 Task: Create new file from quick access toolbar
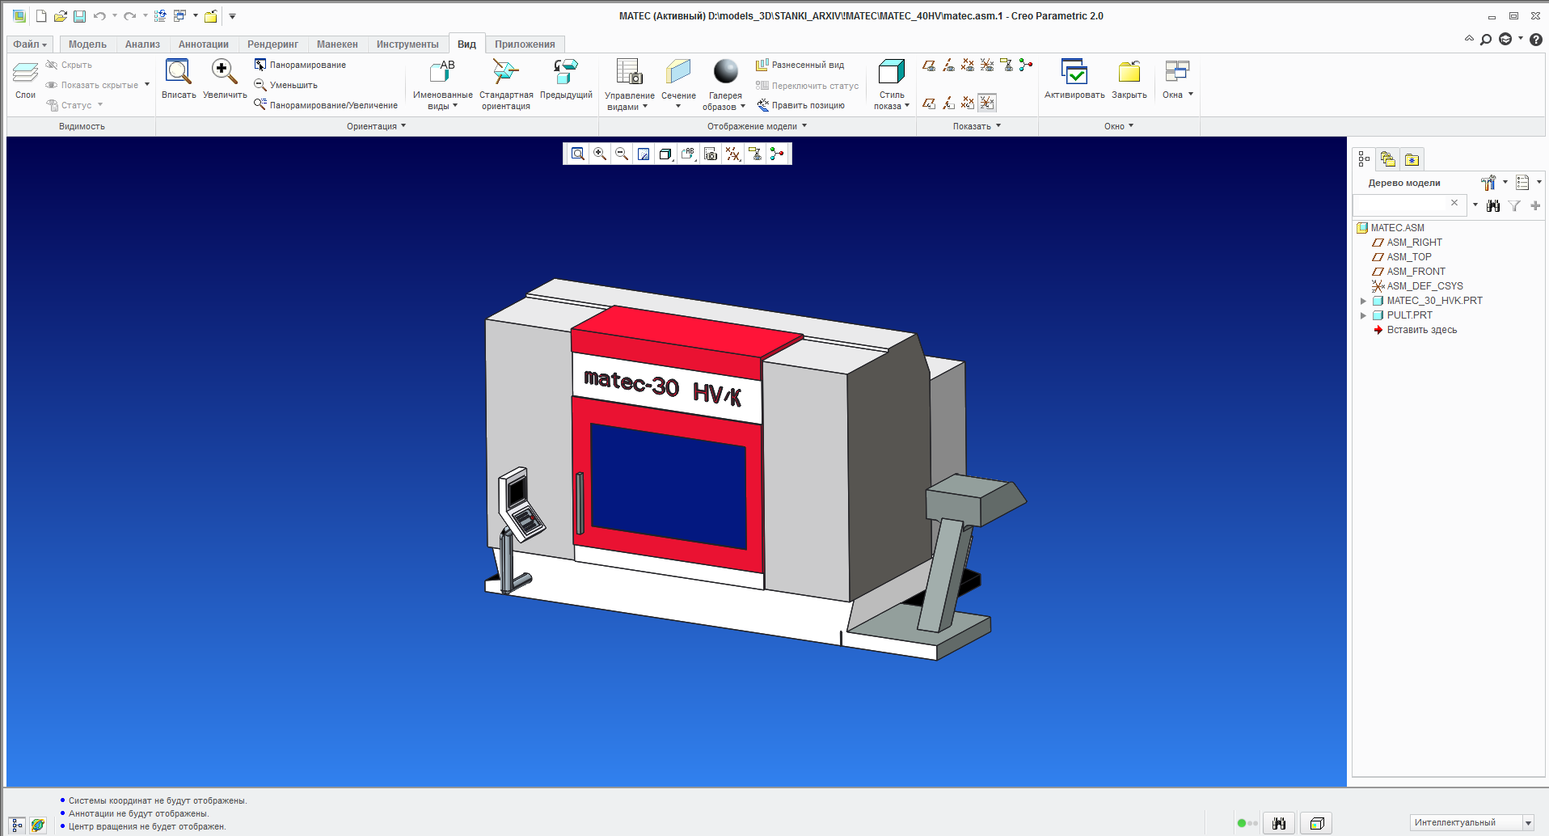pyautogui.click(x=41, y=16)
